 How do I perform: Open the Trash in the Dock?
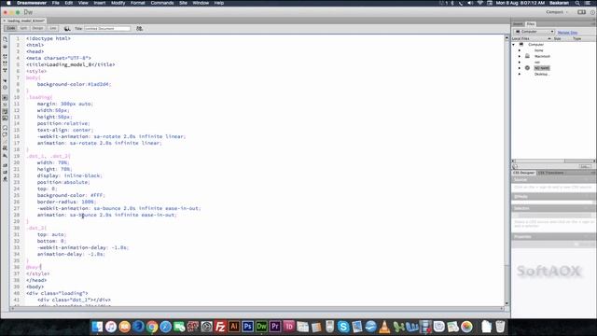(500, 327)
